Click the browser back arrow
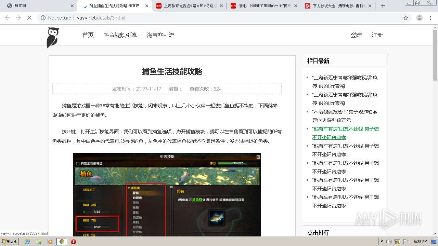Image resolution: width=438 pixels, height=246 pixels. click(8, 18)
